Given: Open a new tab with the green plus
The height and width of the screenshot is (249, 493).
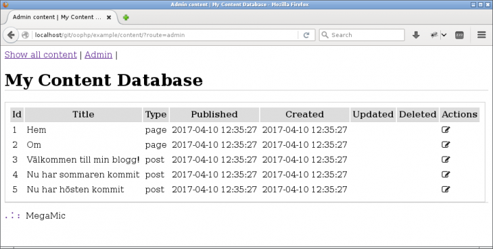Looking at the screenshot, I should 126,18.
